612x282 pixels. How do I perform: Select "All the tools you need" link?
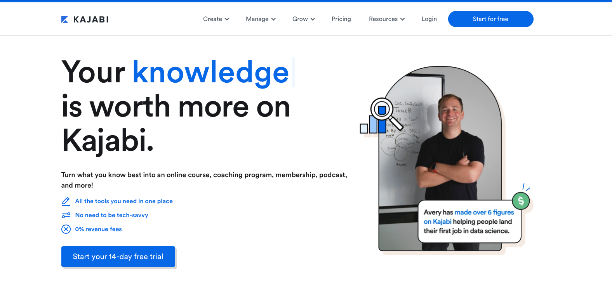tap(124, 201)
